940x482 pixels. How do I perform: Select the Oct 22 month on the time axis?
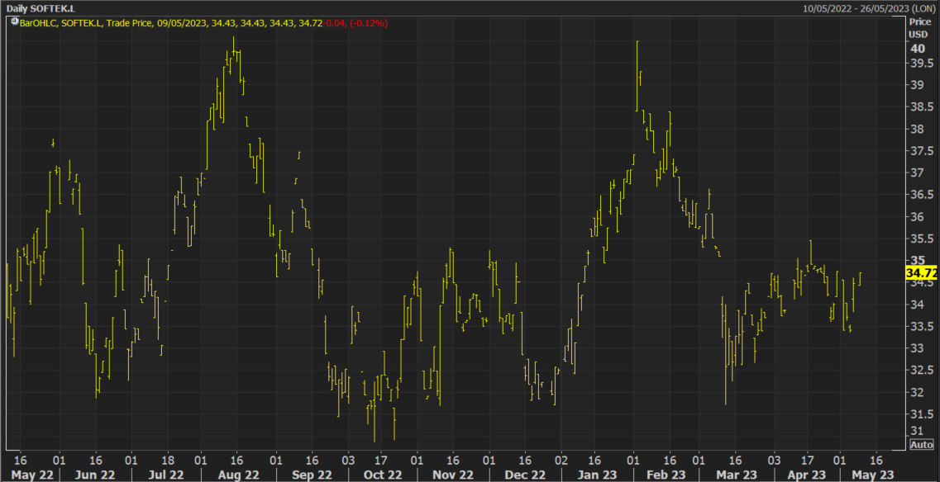[x=381, y=475]
